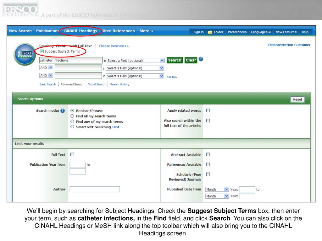Viewport: 322px width, 241px height.
Task: Tick the Full Text limiter checkbox
Action: click(x=72, y=154)
